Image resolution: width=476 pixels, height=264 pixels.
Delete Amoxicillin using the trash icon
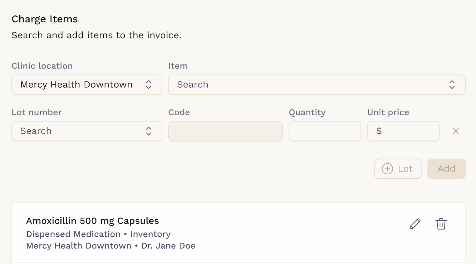point(441,224)
